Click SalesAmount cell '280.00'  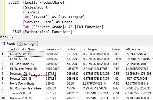pyautogui.click(x=54, y=84)
